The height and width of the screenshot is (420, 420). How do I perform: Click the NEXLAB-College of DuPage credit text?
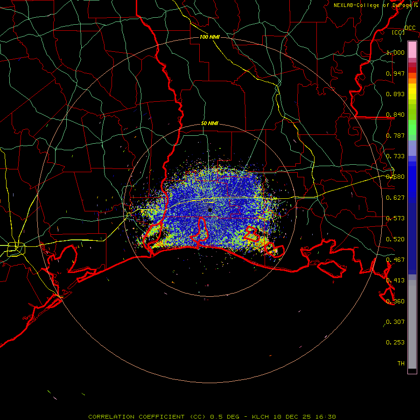point(375,5)
